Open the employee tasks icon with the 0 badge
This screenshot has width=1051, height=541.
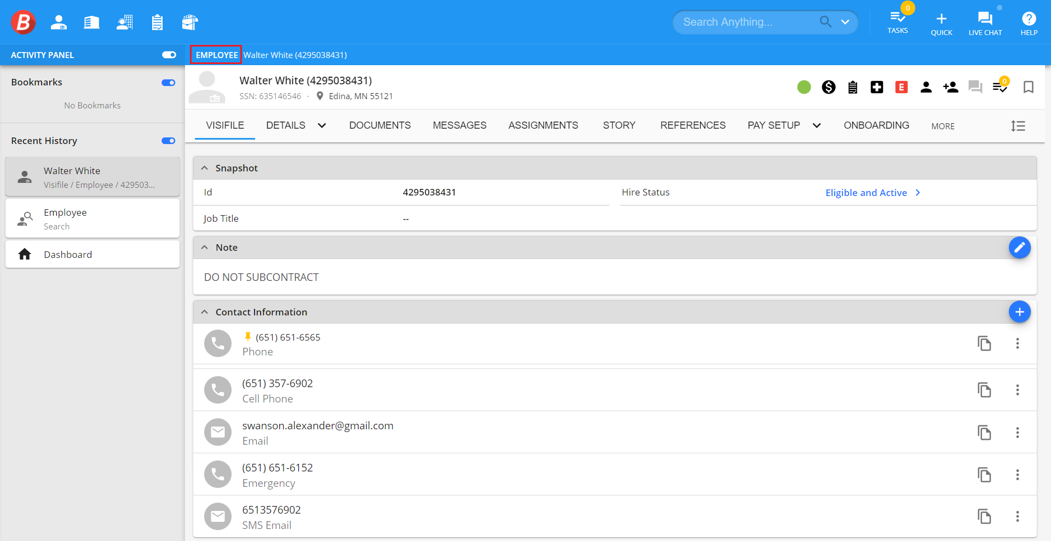(x=1001, y=86)
